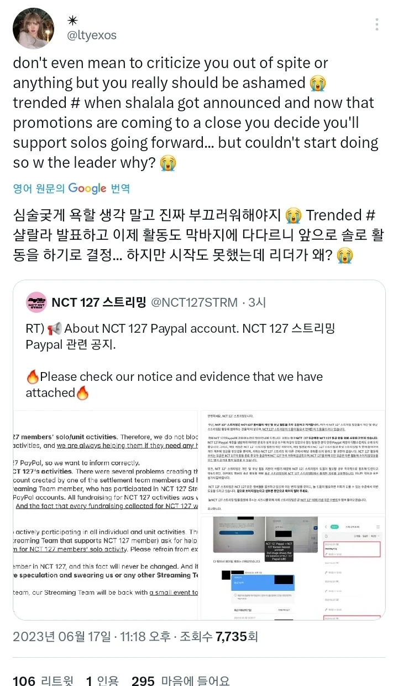Viewport: 398px width, 686px height.
Task: Click the asterisk display name
Action: tap(72, 20)
